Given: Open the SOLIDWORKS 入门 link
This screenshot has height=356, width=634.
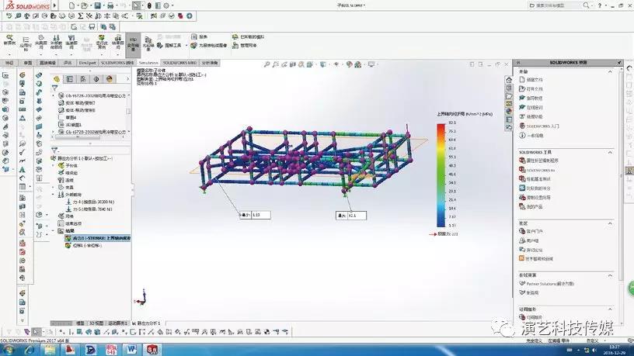Looking at the screenshot, I should (x=539, y=126).
